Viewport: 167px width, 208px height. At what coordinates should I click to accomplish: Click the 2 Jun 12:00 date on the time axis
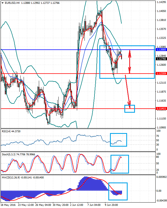[x=76, y=205]
